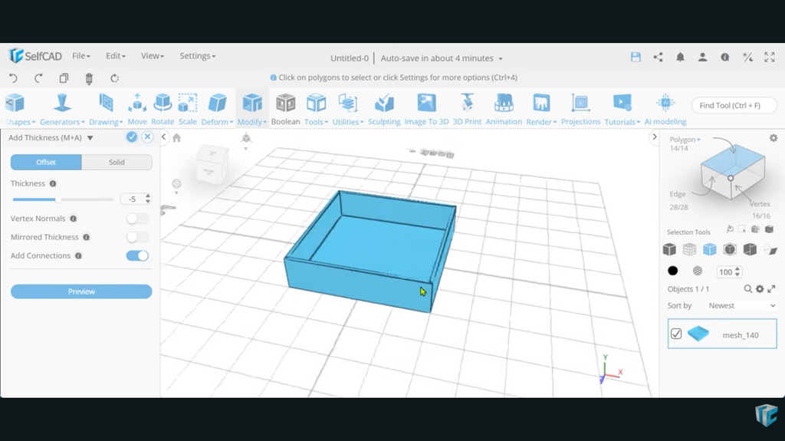Uncheck the mesh_140 object checkbox
Image resolution: width=785 pixels, height=441 pixels.
(676, 334)
